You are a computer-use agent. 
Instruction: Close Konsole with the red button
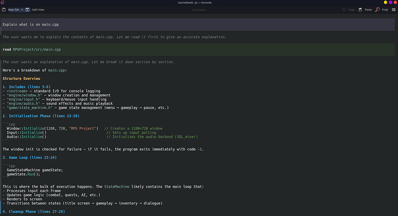(395, 2)
